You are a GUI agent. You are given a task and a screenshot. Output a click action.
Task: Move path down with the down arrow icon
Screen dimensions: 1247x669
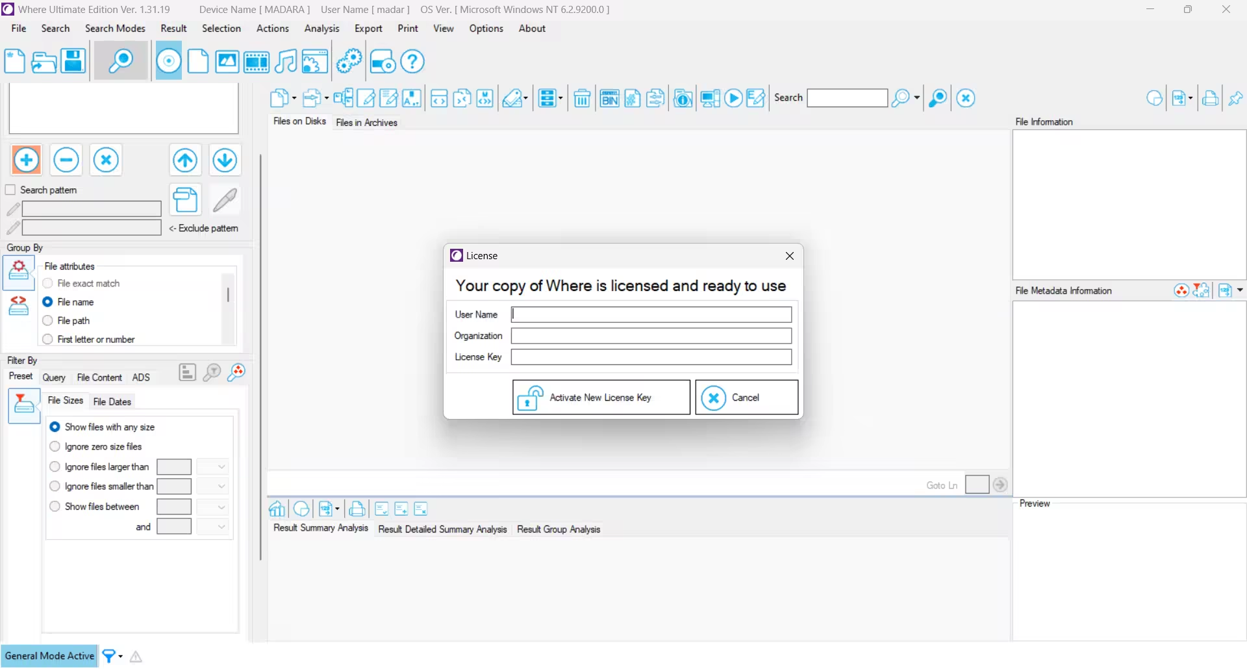tap(225, 160)
